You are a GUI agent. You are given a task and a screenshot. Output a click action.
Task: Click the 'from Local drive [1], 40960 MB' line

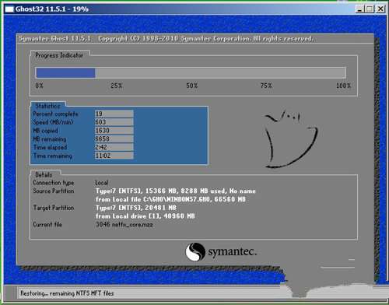click(145, 216)
